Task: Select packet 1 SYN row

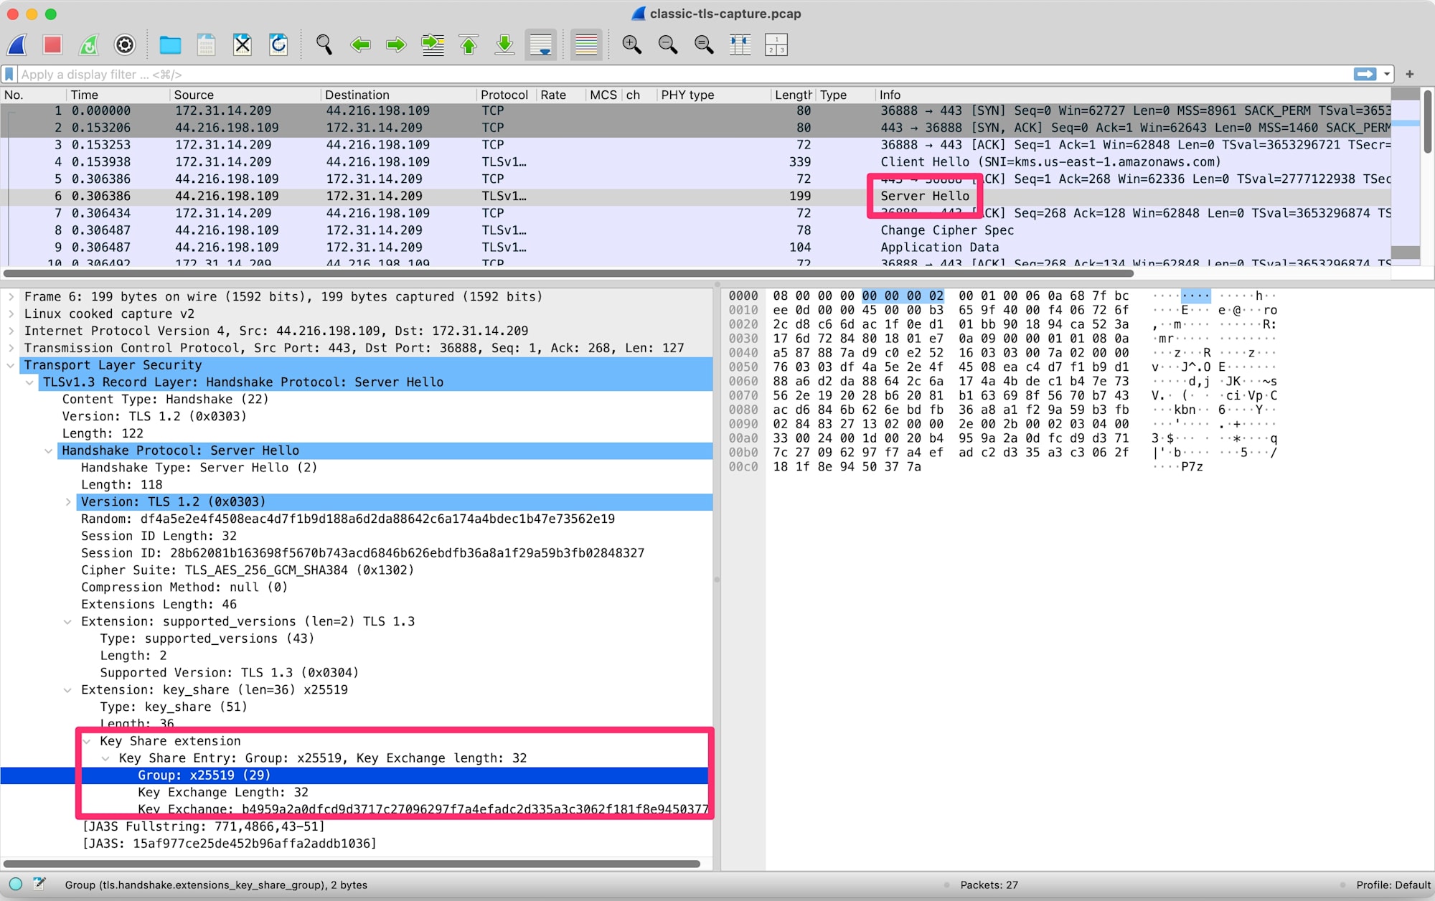Action: point(696,110)
